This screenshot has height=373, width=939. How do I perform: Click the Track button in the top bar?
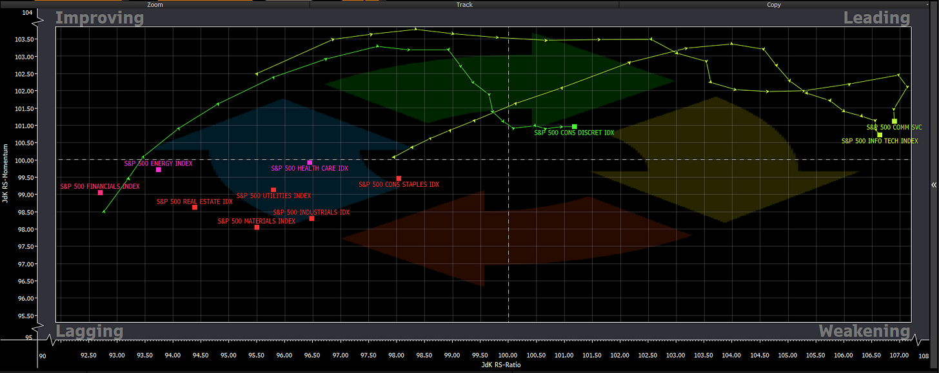[x=464, y=4]
